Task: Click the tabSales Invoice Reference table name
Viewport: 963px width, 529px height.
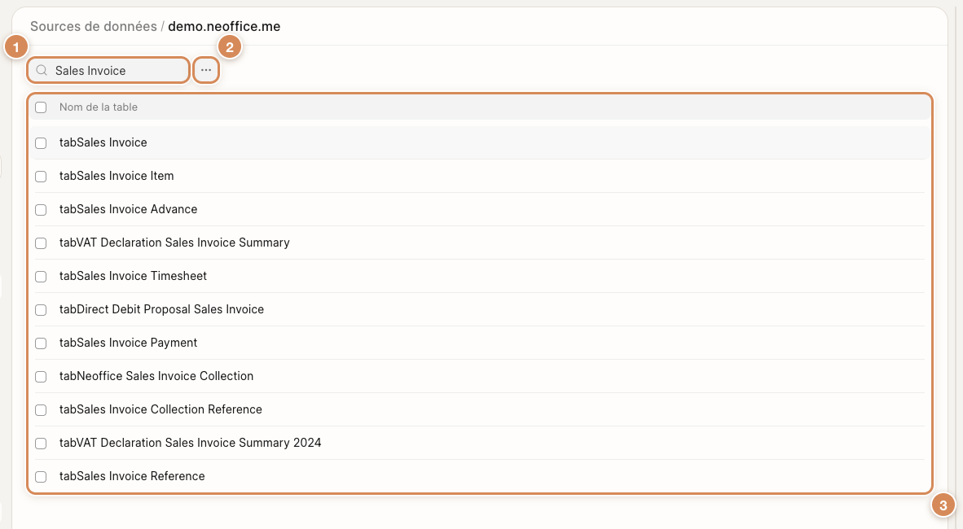Action: pos(132,476)
